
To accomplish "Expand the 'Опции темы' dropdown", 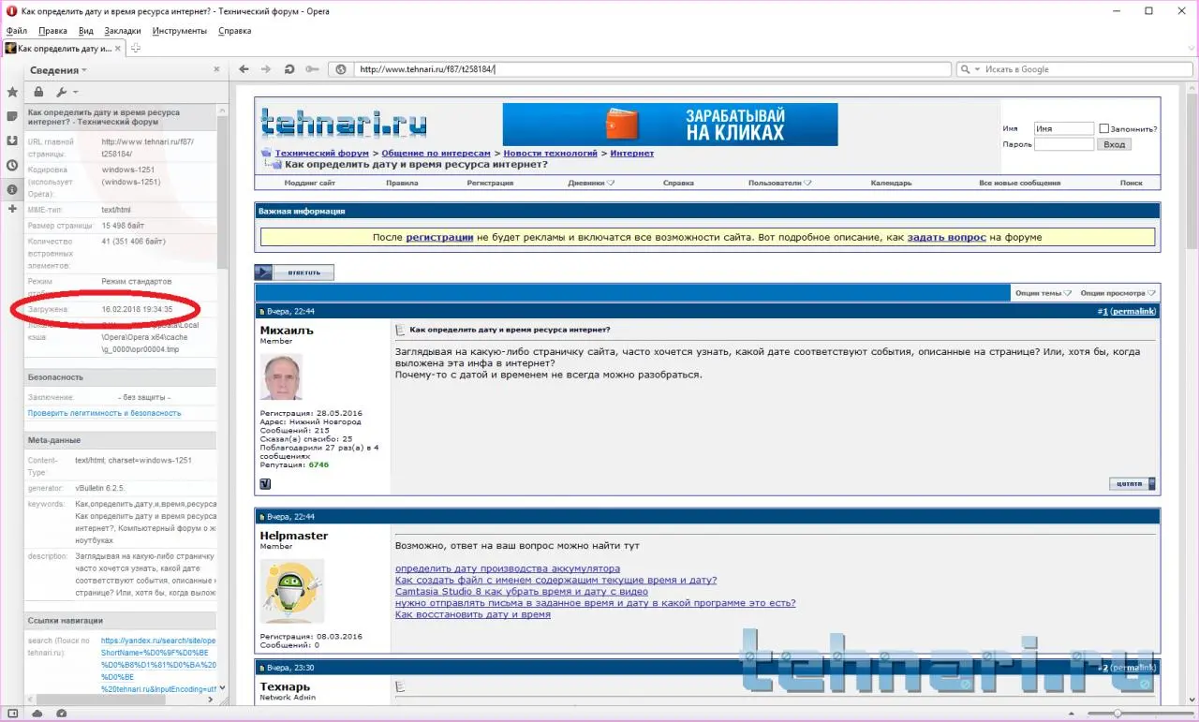I will [1043, 293].
